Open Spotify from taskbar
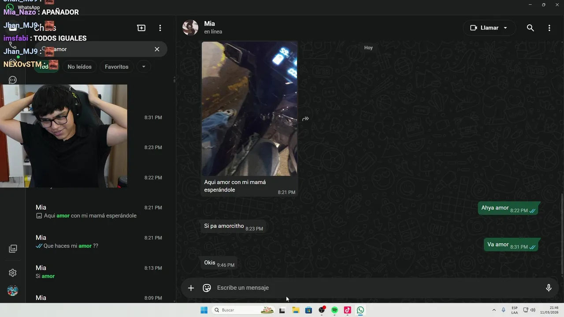The image size is (564, 317). click(x=334, y=310)
